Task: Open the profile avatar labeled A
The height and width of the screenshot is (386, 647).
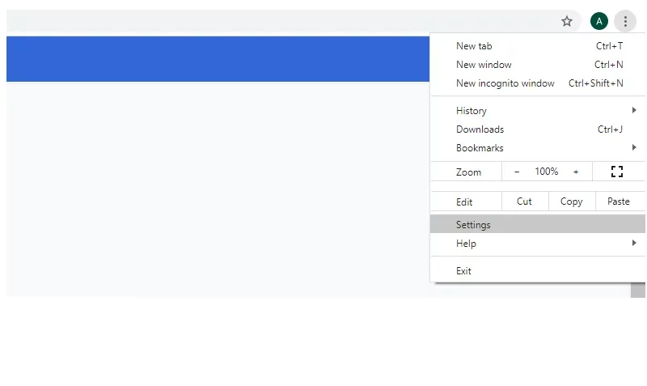Action: tap(599, 21)
